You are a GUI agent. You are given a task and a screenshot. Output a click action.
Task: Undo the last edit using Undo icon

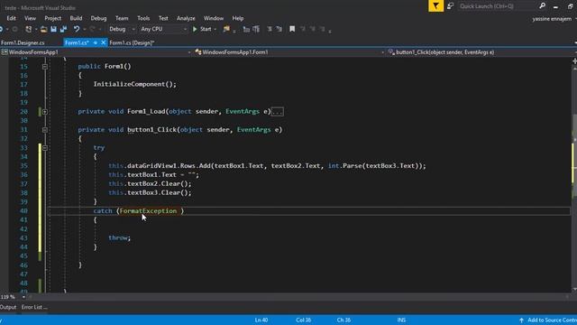coord(76,29)
